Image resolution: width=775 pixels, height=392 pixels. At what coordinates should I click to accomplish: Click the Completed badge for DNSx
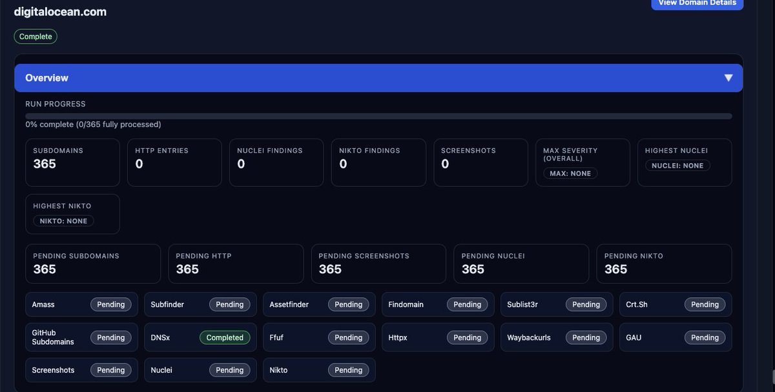[225, 337]
